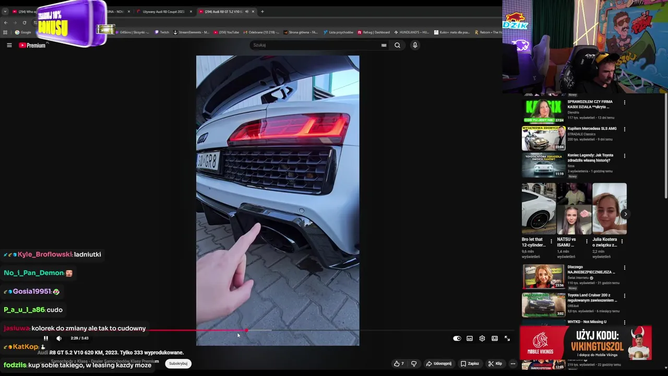Click the Mobile Vikings VIKINGTUSZOL ad banner

click(586, 343)
